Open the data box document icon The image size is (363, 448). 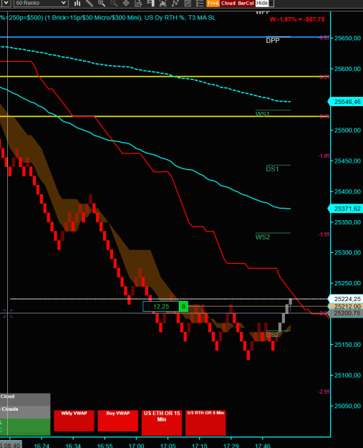(138, 3)
